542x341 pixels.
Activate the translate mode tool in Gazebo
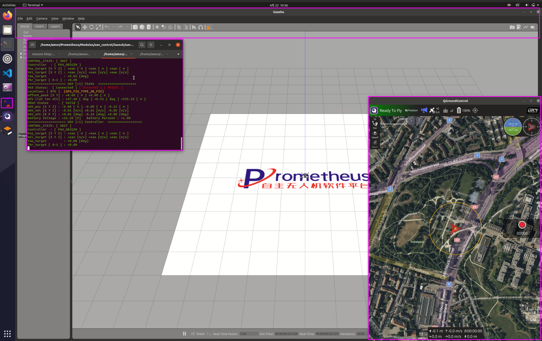point(85,27)
